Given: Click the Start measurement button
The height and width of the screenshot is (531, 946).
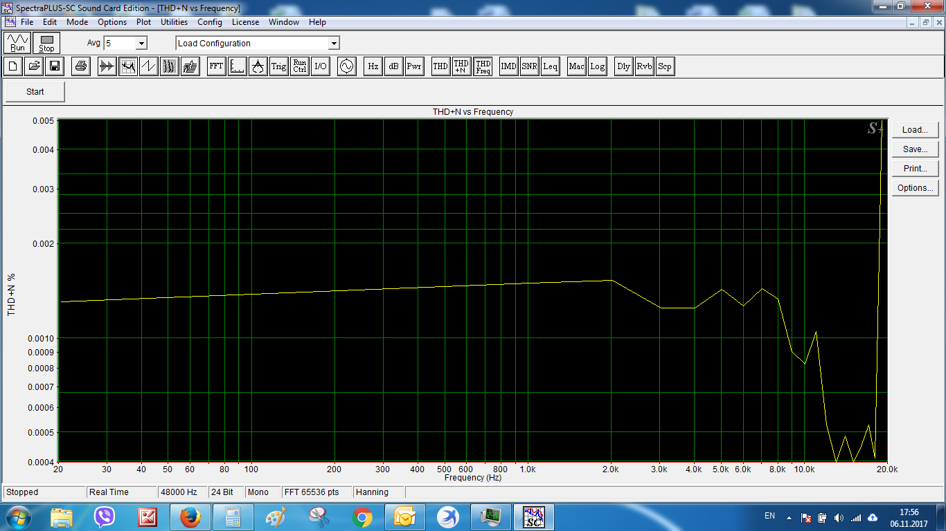Looking at the screenshot, I should pos(35,91).
